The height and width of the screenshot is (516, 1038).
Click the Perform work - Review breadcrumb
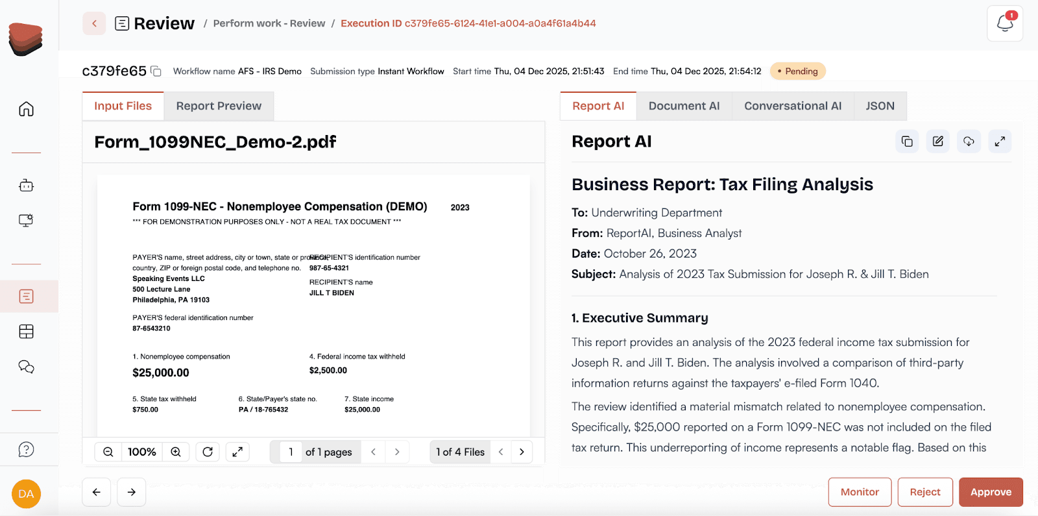[x=269, y=23]
